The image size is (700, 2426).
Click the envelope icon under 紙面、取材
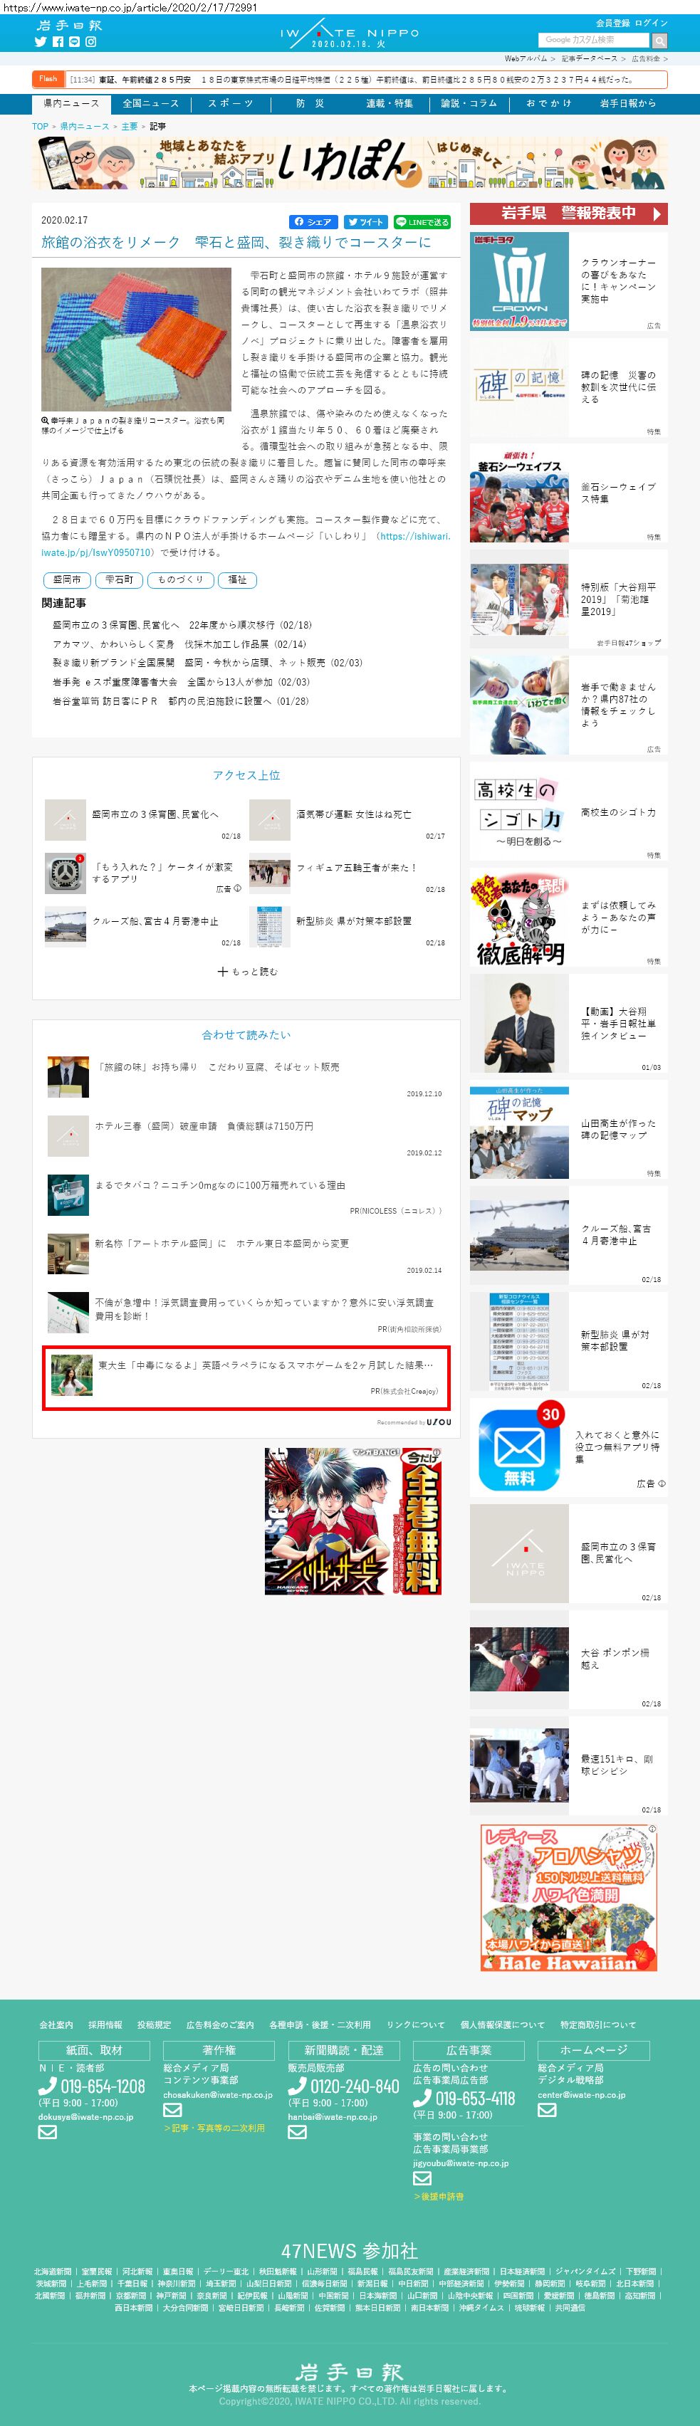(x=47, y=2132)
